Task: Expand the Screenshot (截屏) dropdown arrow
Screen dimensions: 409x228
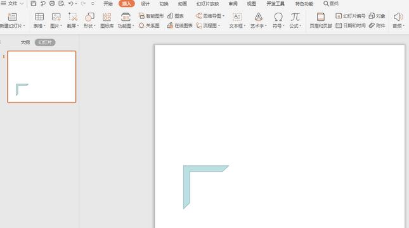Action: 78,26
